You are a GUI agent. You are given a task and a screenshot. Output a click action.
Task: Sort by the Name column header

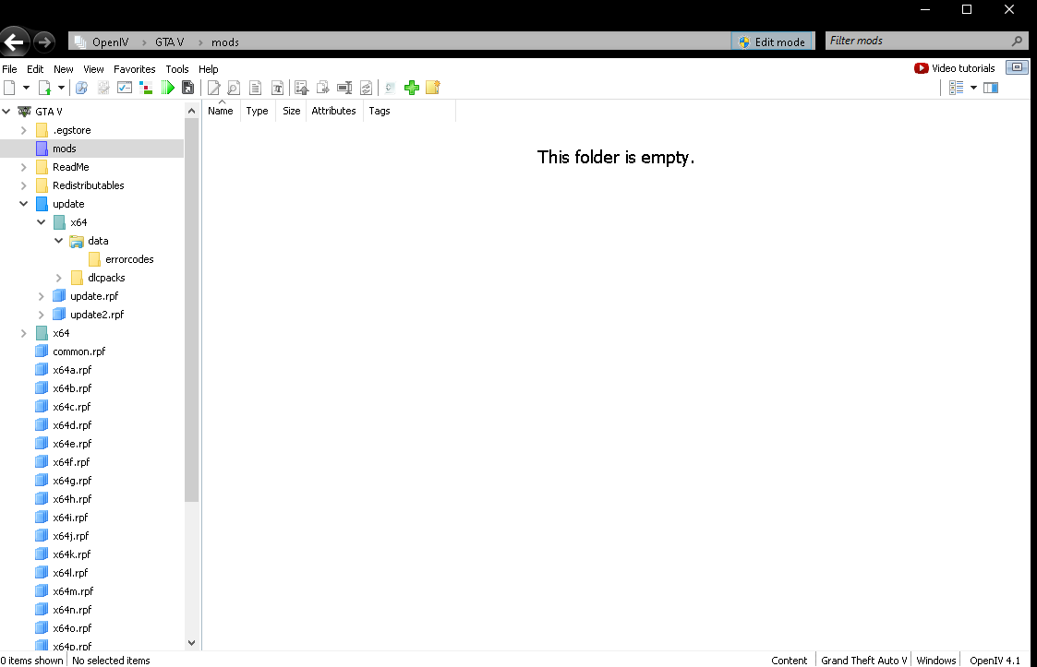click(220, 111)
